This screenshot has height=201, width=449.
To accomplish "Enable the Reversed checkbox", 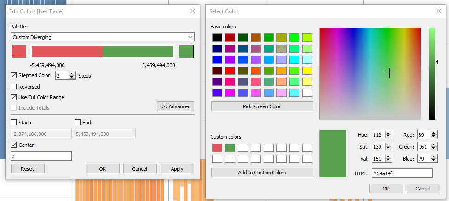I will point(14,86).
